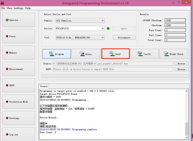Click the SQTP file path field
The image size is (193, 141).
113,69
